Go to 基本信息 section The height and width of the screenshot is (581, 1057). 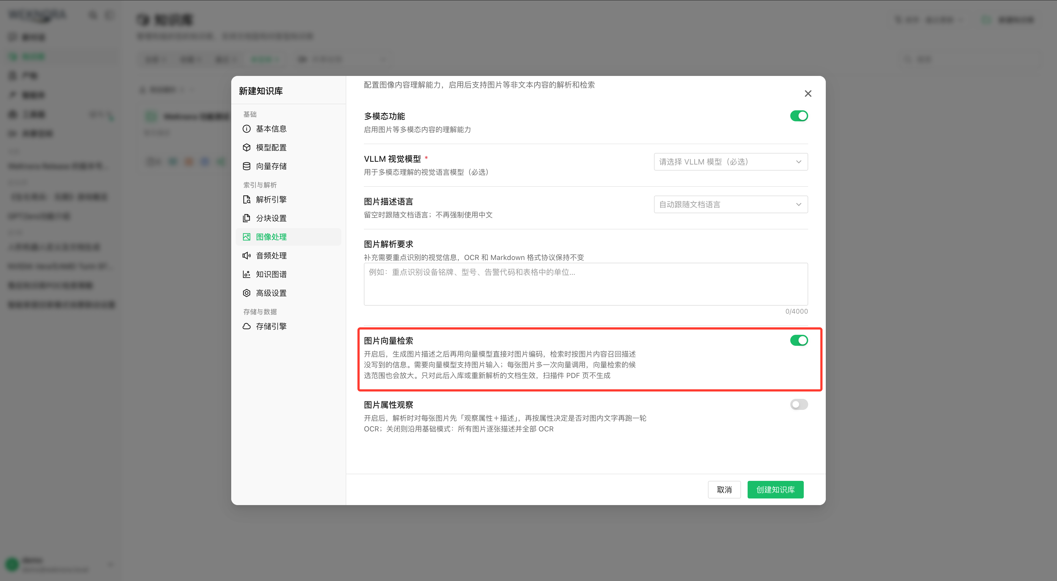click(288, 129)
